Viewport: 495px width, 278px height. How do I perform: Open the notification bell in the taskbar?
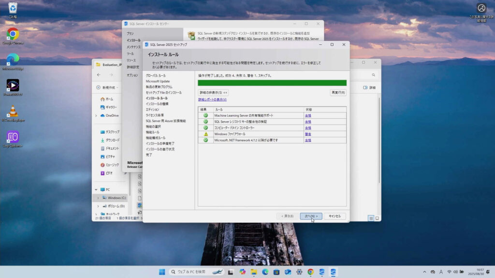(x=488, y=272)
